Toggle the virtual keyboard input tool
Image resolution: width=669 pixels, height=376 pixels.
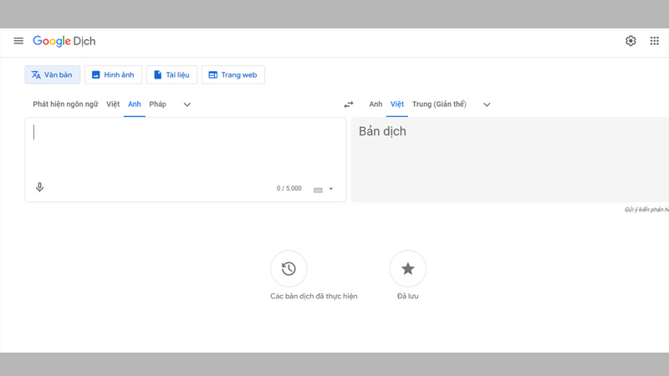(x=318, y=190)
